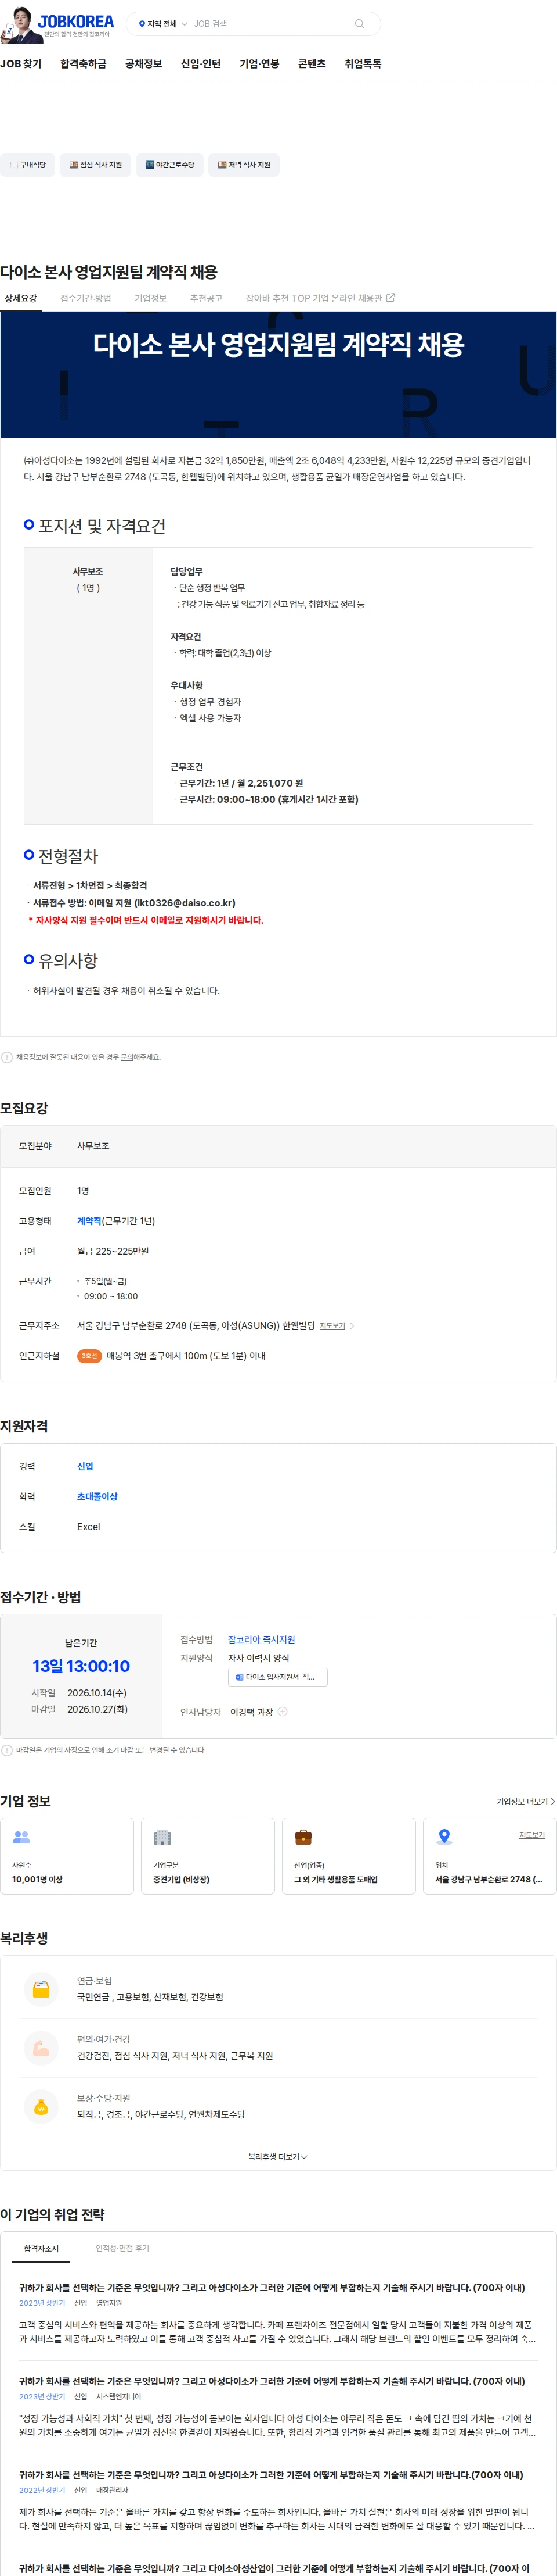Switch to the 상세요강 tab
557x2576 pixels.
point(20,299)
